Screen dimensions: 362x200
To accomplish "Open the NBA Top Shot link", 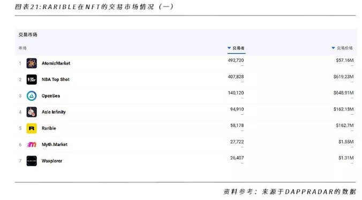I will (55, 79).
